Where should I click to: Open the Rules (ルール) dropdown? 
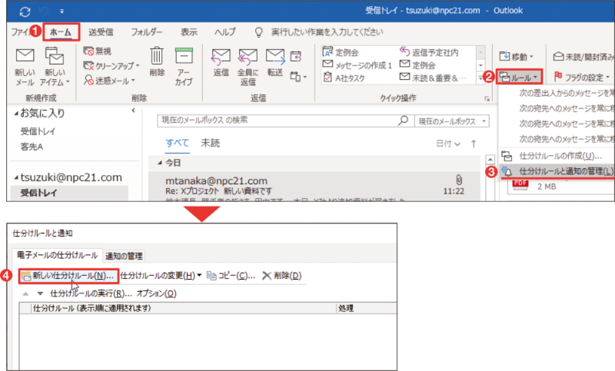[520, 77]
